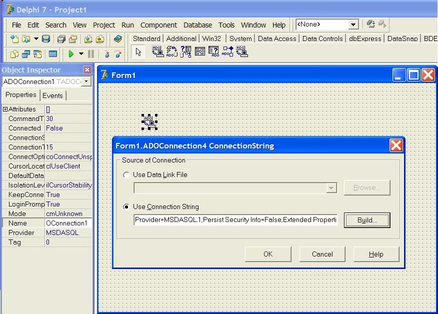Select the ADODataSet palette component
438x314 pixels.
click(186, 51)
